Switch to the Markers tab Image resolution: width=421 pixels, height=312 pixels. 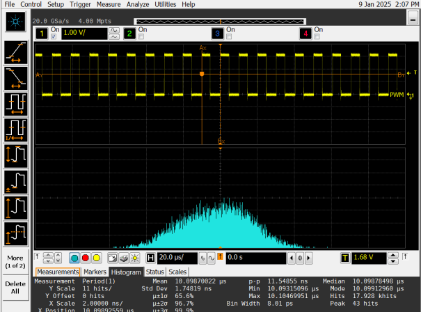tap(95, 272)
